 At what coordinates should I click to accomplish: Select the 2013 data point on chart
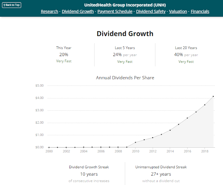tap(161, 134)
